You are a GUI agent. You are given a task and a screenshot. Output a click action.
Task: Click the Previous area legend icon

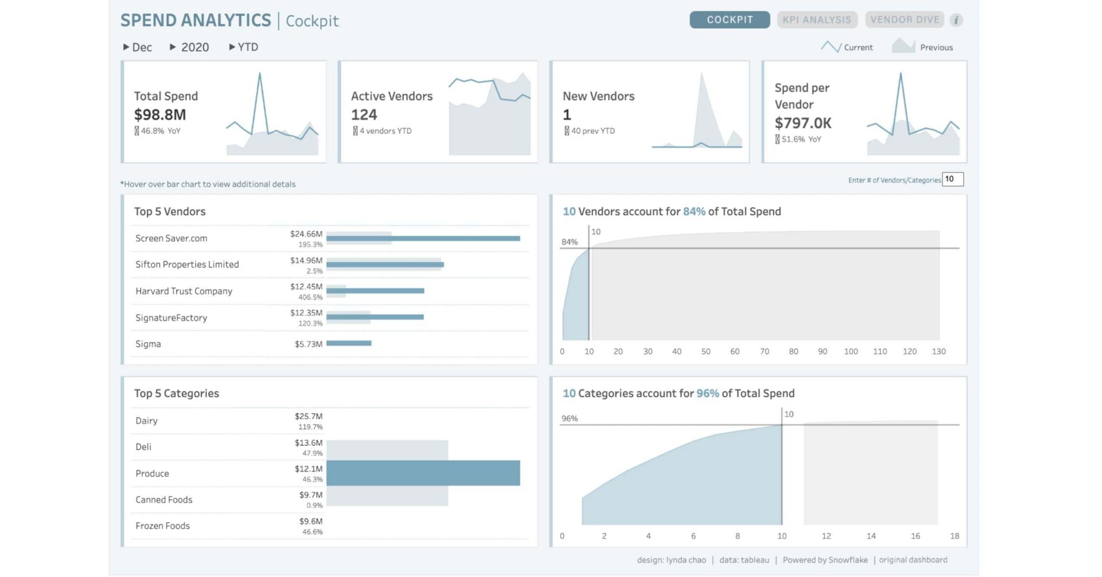pyautogui.click(x=903, y=46)
